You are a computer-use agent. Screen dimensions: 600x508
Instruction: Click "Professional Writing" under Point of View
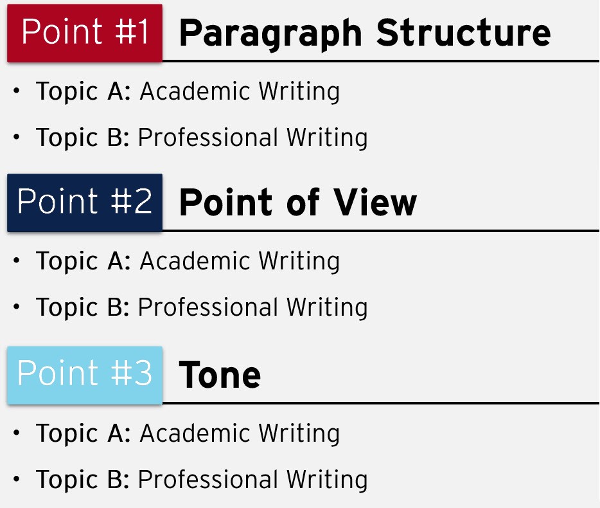(252, 307)
